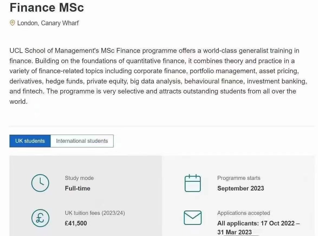
Task: Switch to the International students tab
Action: pyautogui.click(x=82, y=141)
